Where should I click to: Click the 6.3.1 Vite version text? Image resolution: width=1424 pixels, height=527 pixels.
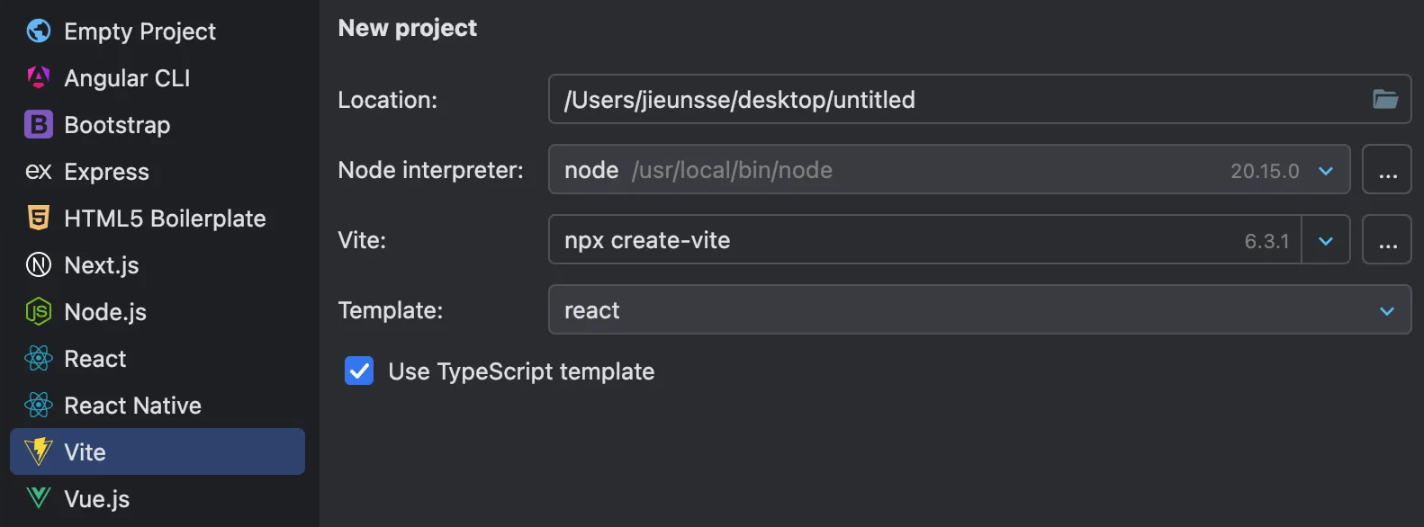[x=1266, y=241]
